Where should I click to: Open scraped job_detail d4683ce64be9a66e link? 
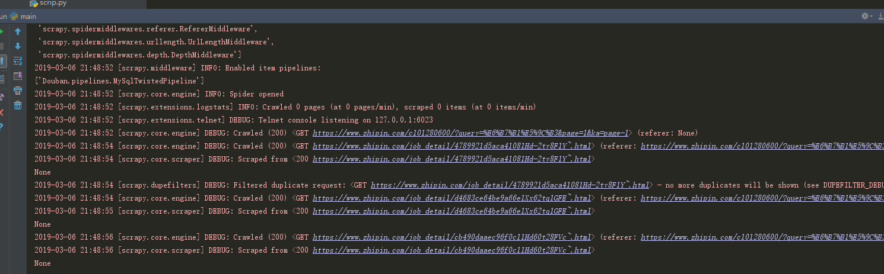click(x=451, y=211)
